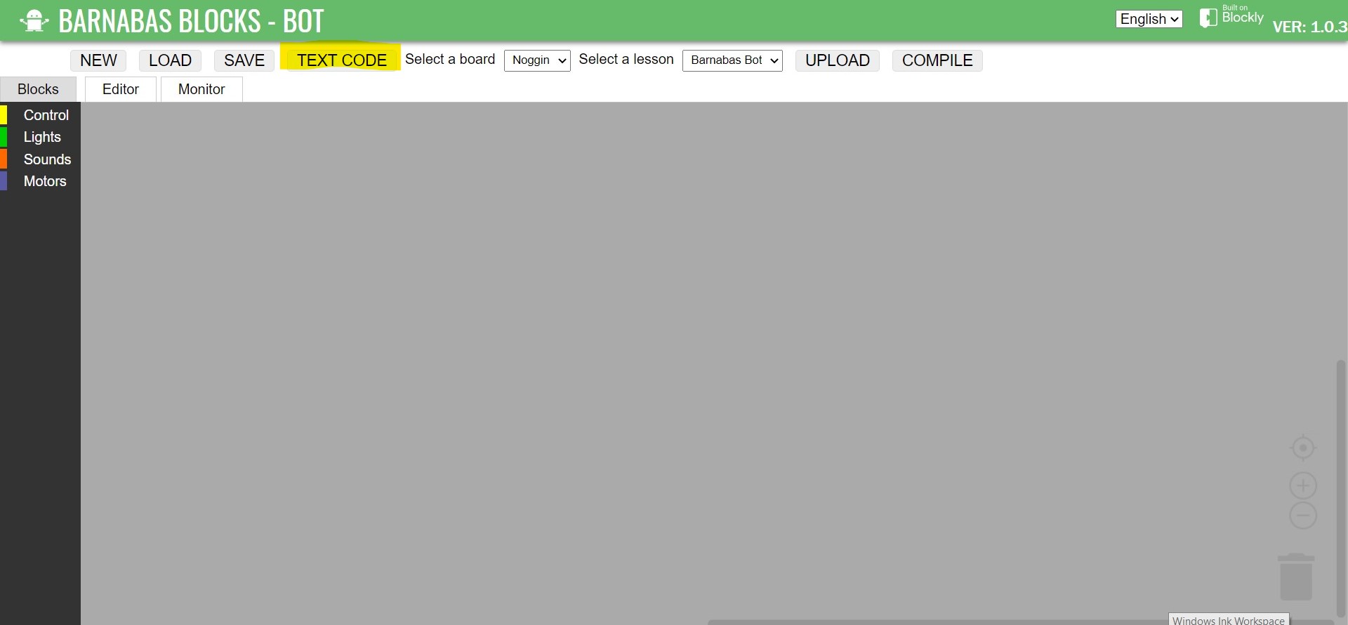Expand the Noggin board selector
This screenshot has height=625, width=1348.
click(x=537, y=60)
